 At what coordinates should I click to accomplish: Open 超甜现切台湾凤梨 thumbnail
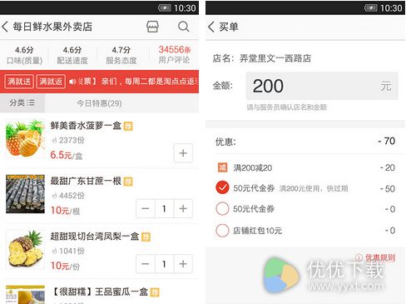[25, 249]
